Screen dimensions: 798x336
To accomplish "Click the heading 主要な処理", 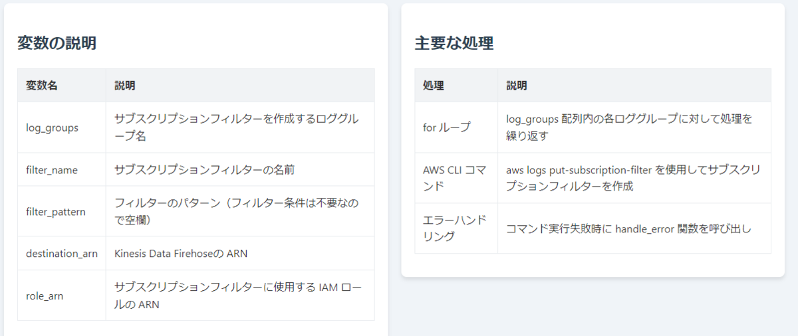I will click(x=454, y=44).
